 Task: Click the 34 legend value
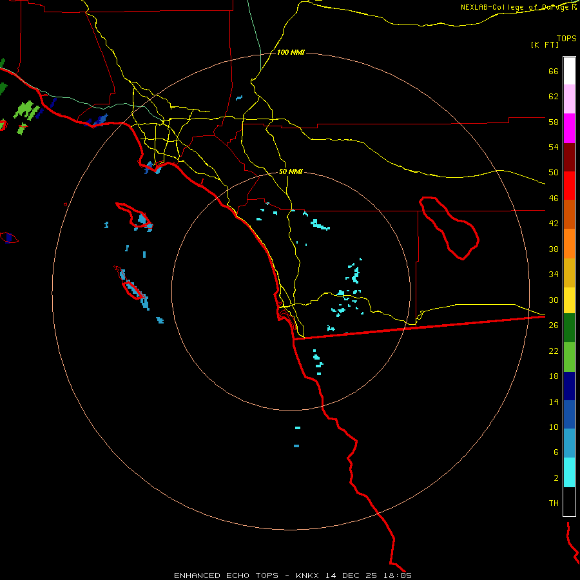click(x=554, y=275)
